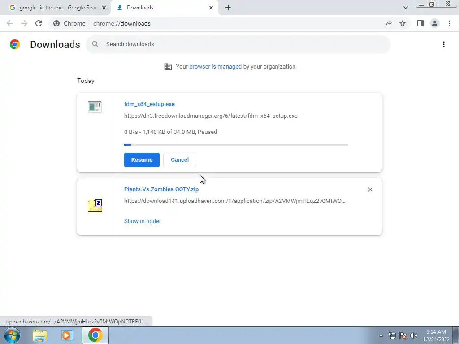Open Windows Explorer from the taskbar
Image resolution: width=459 pixels, height=344 pixels.
(40, 335)
